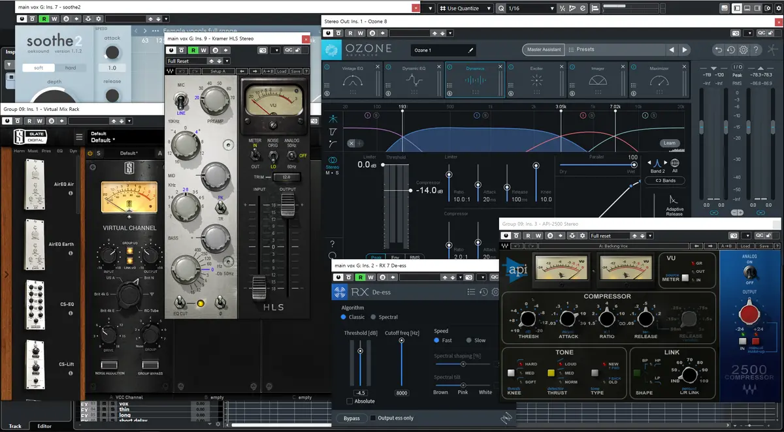Viewport: 784px width, 432px height.
Task: Go to next Ozone preset arrow
Action: pos(685,50)
